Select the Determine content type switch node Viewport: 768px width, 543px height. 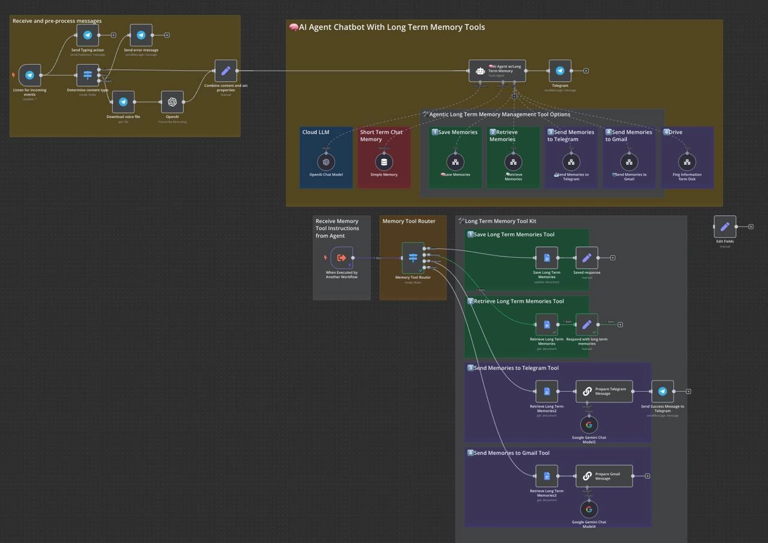[x=88, y=76]
